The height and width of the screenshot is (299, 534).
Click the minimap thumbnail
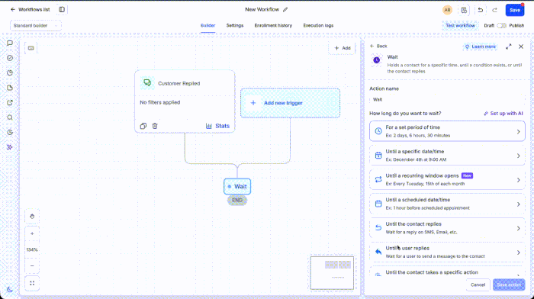click(x=332, y=273)
